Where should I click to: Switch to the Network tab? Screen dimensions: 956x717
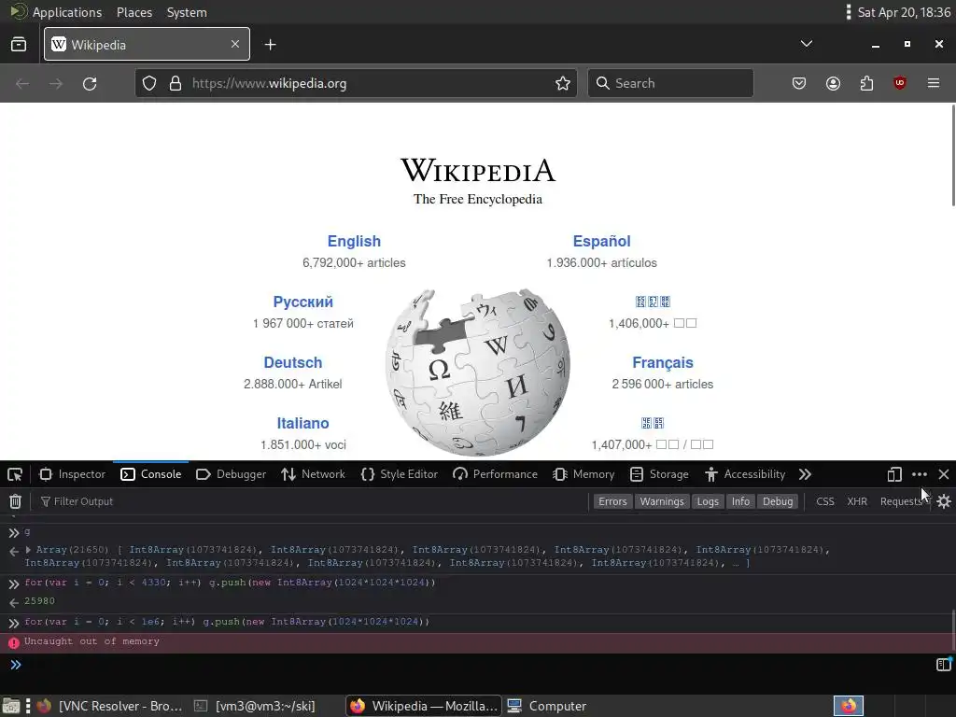tap(314, 474)
